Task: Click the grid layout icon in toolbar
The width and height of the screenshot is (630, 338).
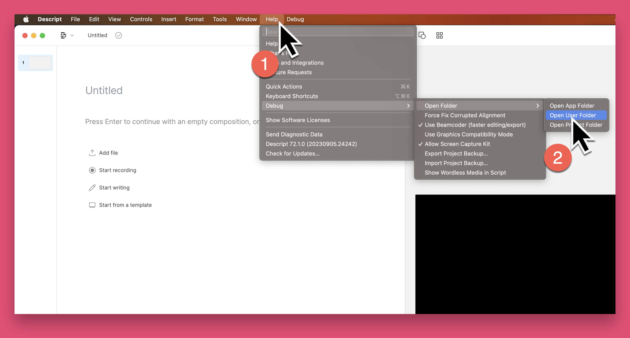Action: click(x=439, y=35)
